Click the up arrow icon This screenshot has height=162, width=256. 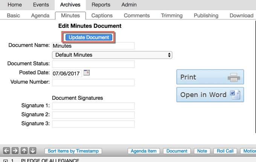[x=24, y=151]
